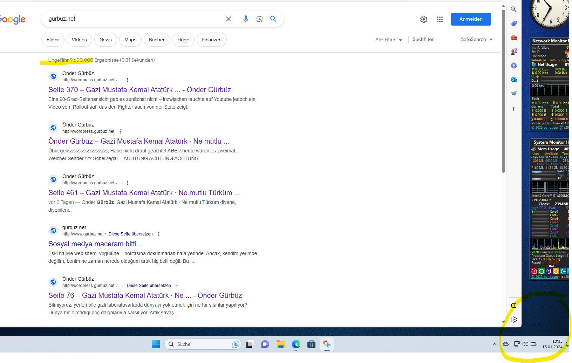Start voice search with the microphone icon
This screenshot has width=572, height=363.
[246, 19]
